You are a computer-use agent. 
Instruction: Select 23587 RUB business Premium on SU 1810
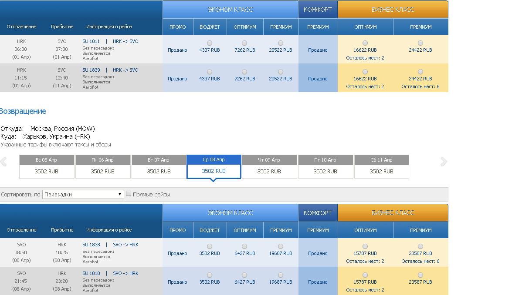coord(420,275)
